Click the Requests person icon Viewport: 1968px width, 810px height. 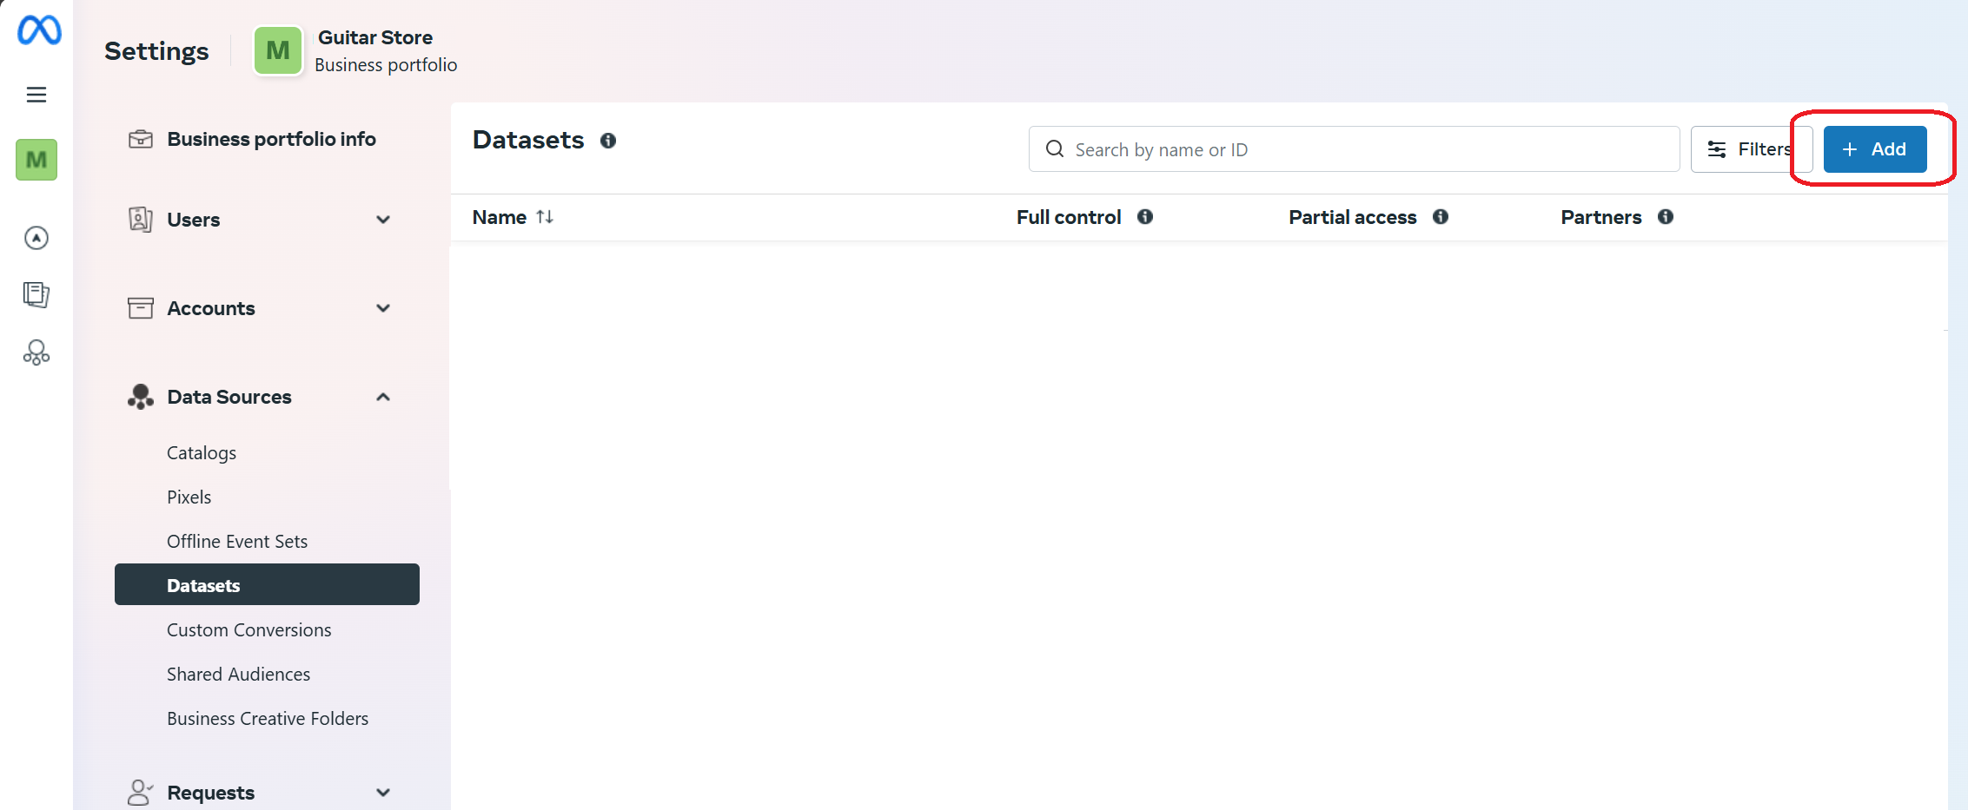[x=140, y=793]
